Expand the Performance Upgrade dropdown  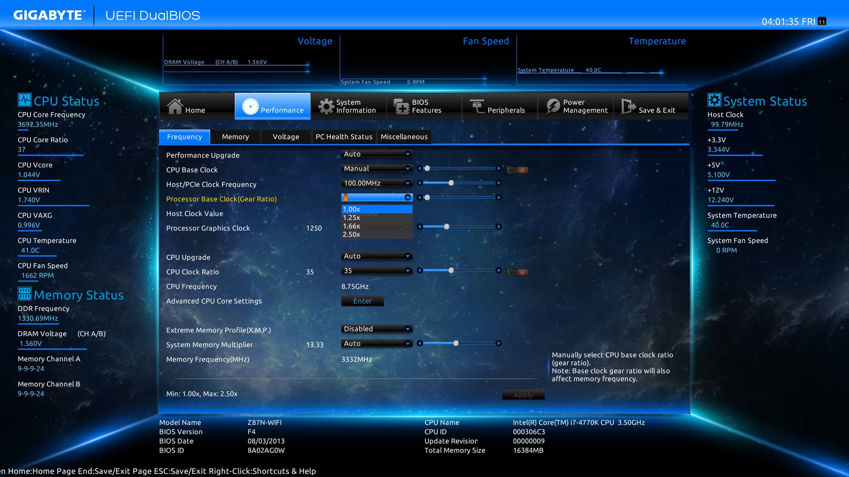click(x=377, y=154)
